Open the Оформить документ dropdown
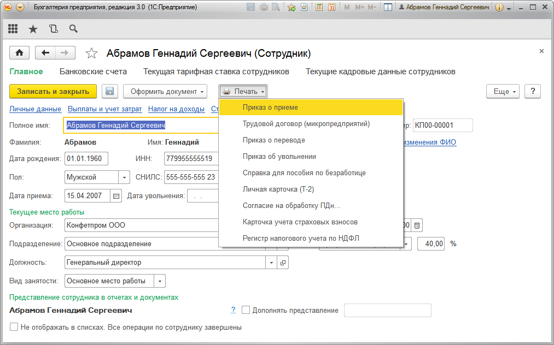This screenshot has width=554, height=345. [165, 91]
